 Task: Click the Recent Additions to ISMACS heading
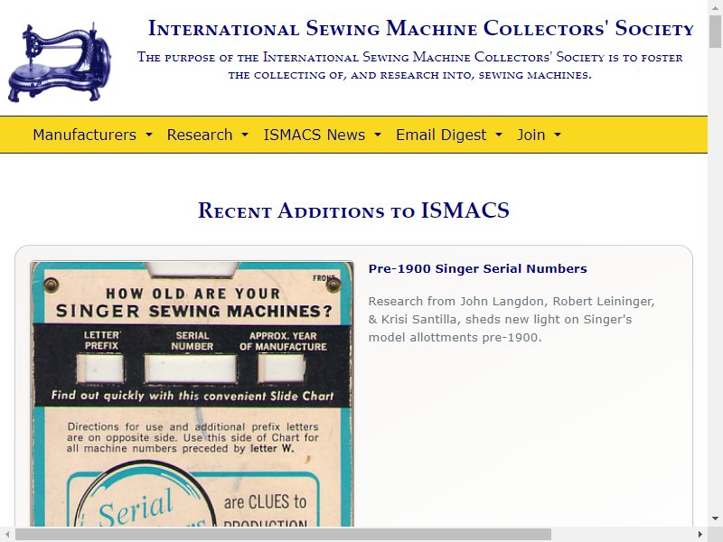(x=353, y=210)
